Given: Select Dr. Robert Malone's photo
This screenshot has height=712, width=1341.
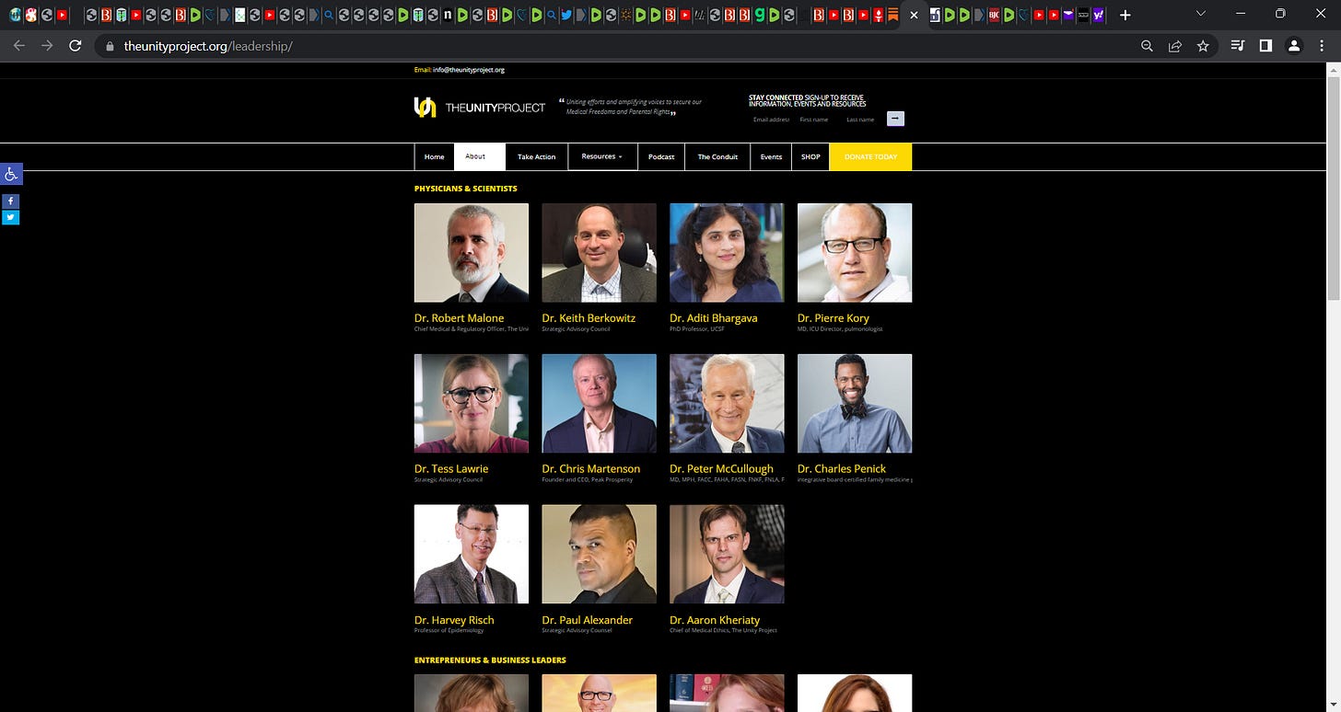Looking at the screenshot, I should coord(472,253).
